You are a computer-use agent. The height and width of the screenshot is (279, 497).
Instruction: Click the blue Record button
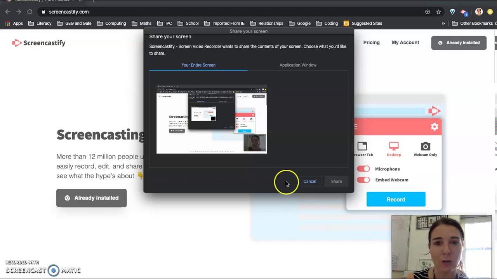click(396, 199)
